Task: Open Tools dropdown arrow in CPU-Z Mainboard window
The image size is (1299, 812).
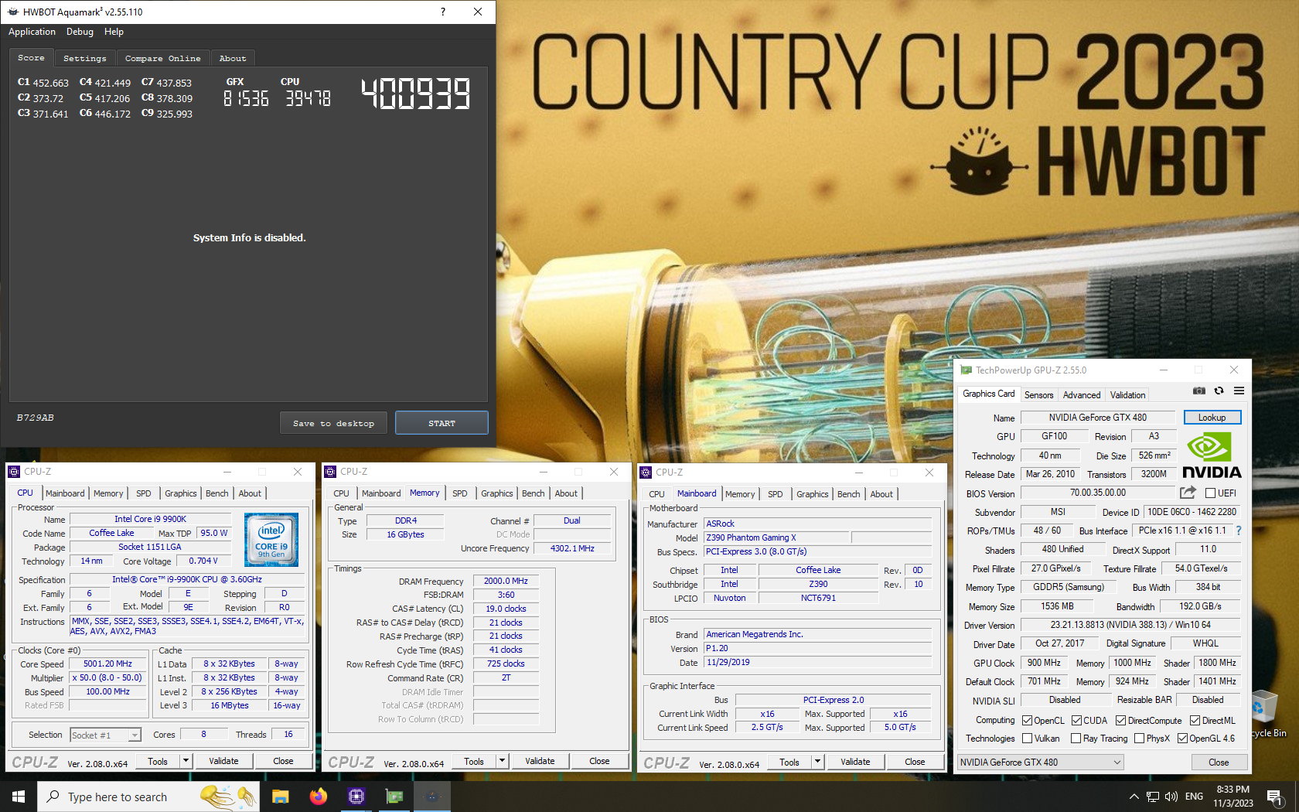Action: click(x=817, y=762)
